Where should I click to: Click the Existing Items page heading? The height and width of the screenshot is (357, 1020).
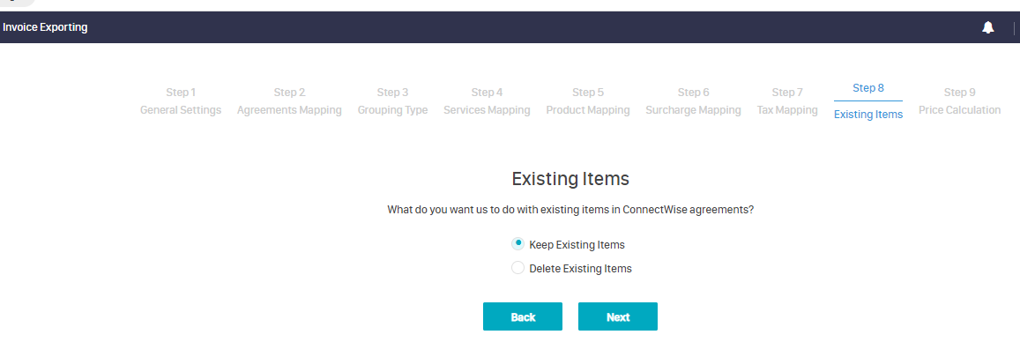coord(570,179)
